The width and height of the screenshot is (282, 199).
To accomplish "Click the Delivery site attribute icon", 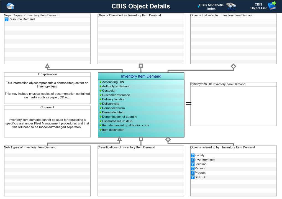I will coord(101,104).
